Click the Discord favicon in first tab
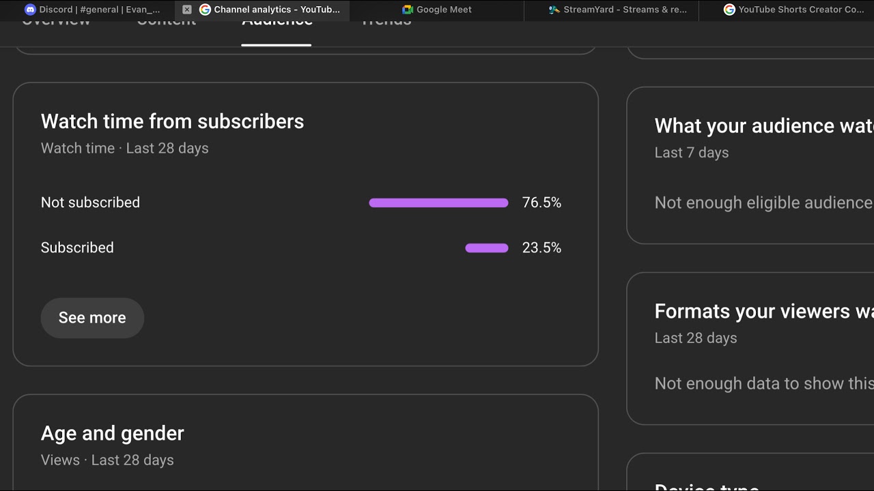Viewport: 874px width, 491px height. click(30, 10)
